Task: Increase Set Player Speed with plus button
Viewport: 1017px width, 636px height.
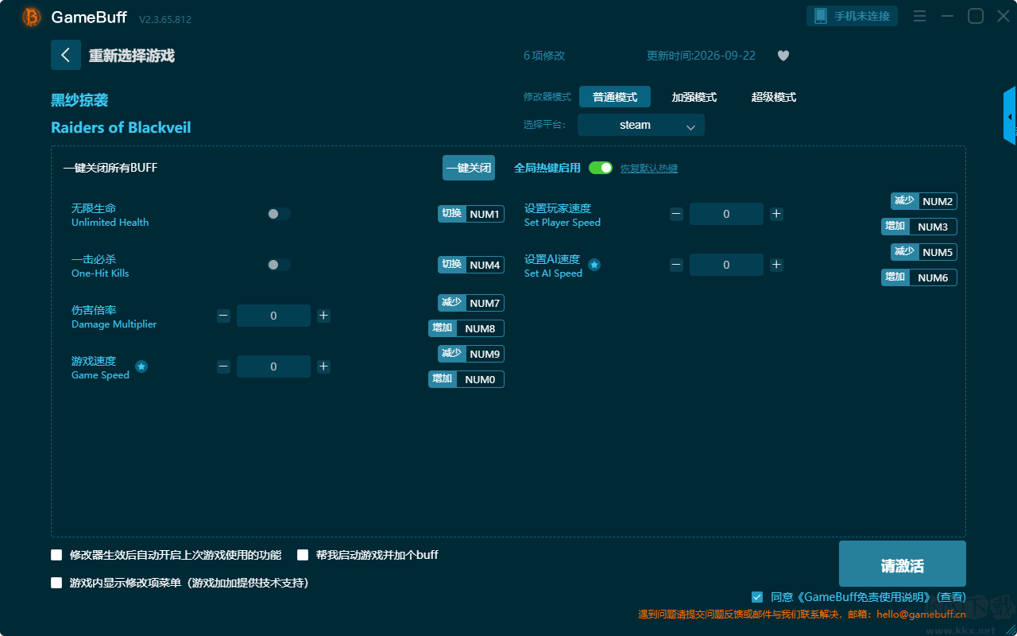Action: 776,214
